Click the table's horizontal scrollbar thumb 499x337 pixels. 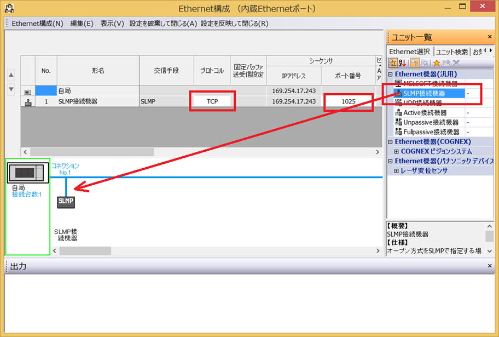92,152
